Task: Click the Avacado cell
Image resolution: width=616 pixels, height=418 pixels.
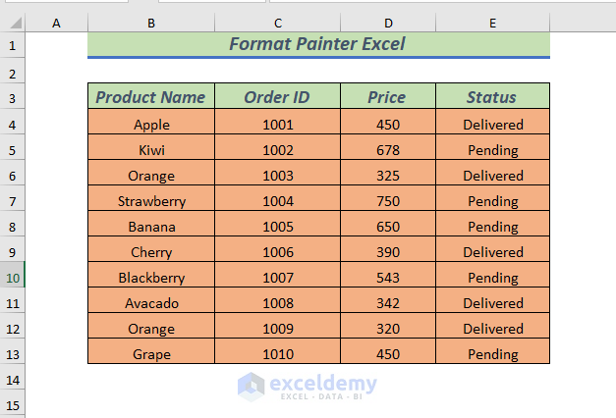Action: [151, 303]
